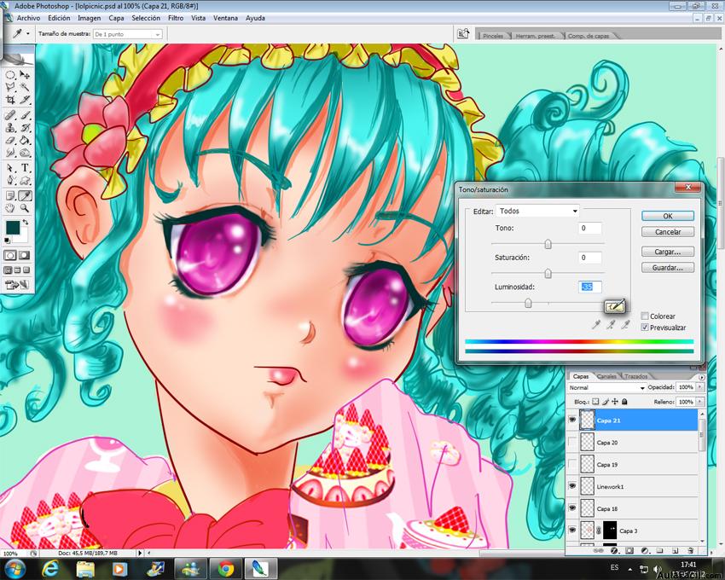This screenshot has height=580, width=725.
Task: Create a new layer with panel icon
Action: [x=675, y=550]
